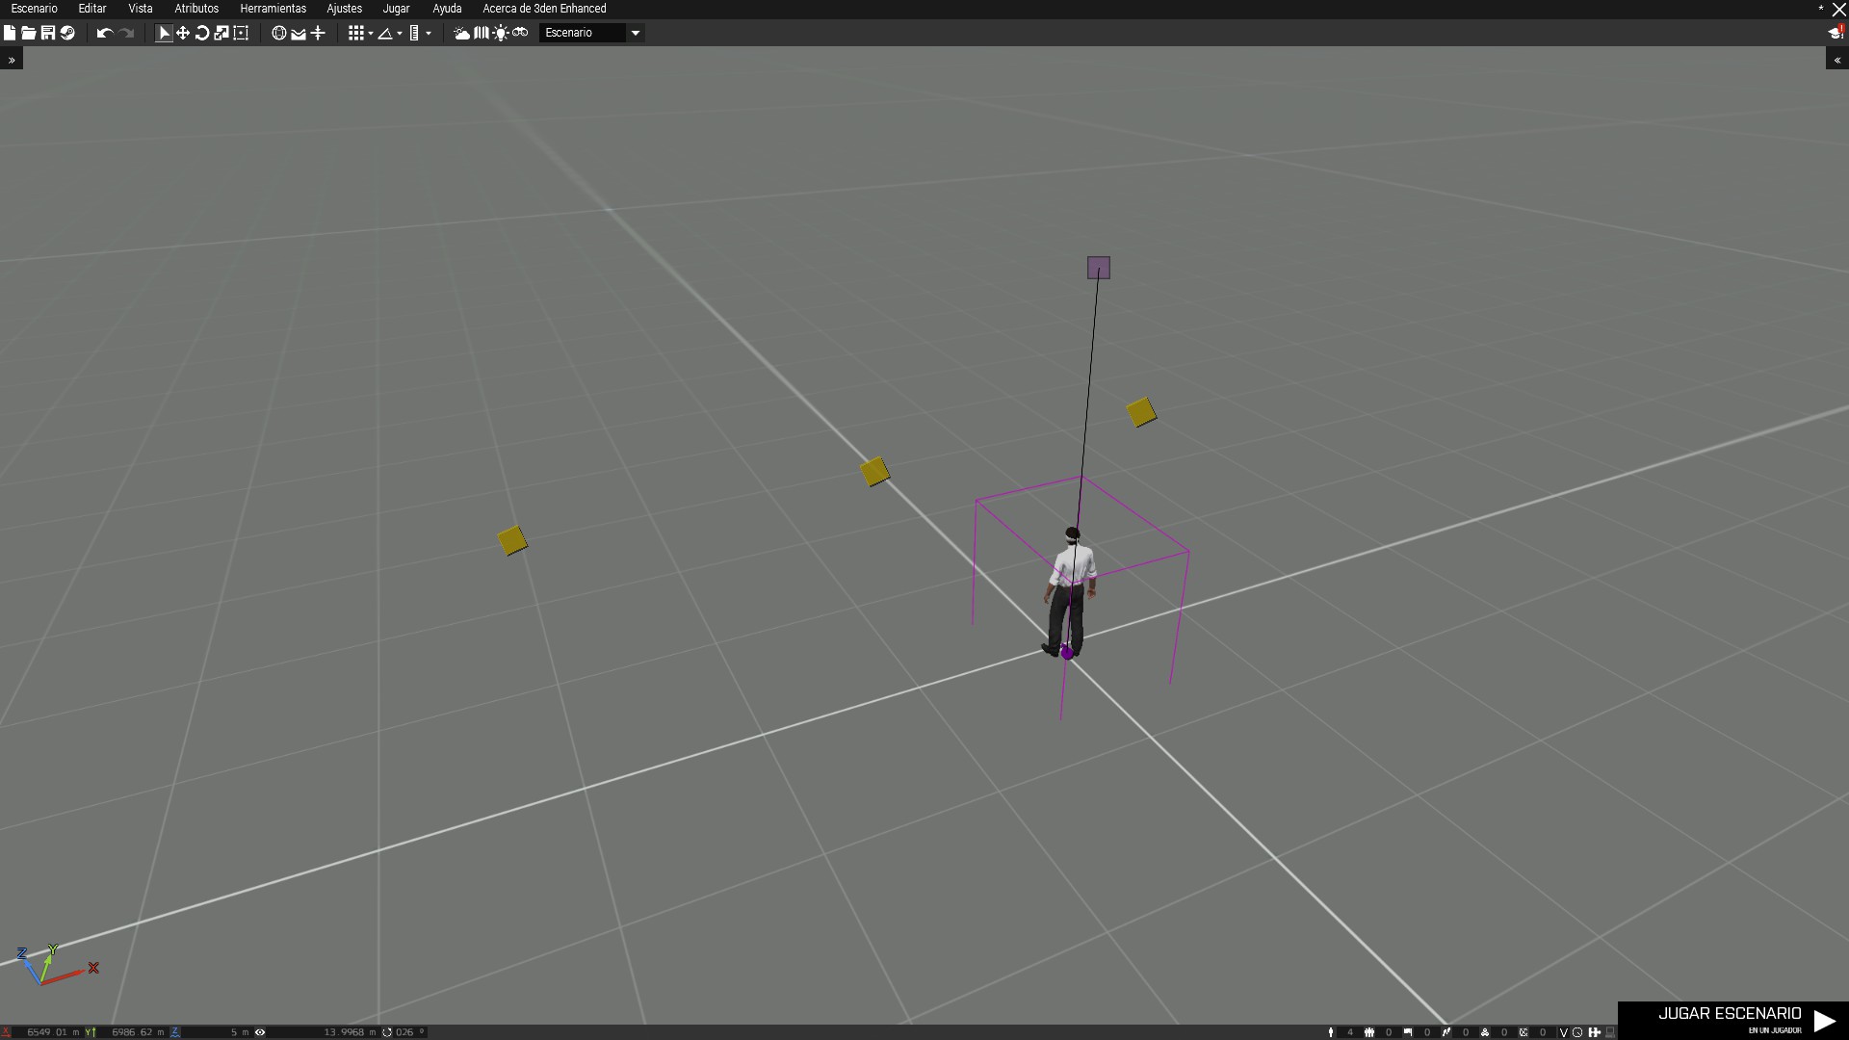Open Acerca de 3den Enhanced menu

pyautogui.click(x=544, y=9)
